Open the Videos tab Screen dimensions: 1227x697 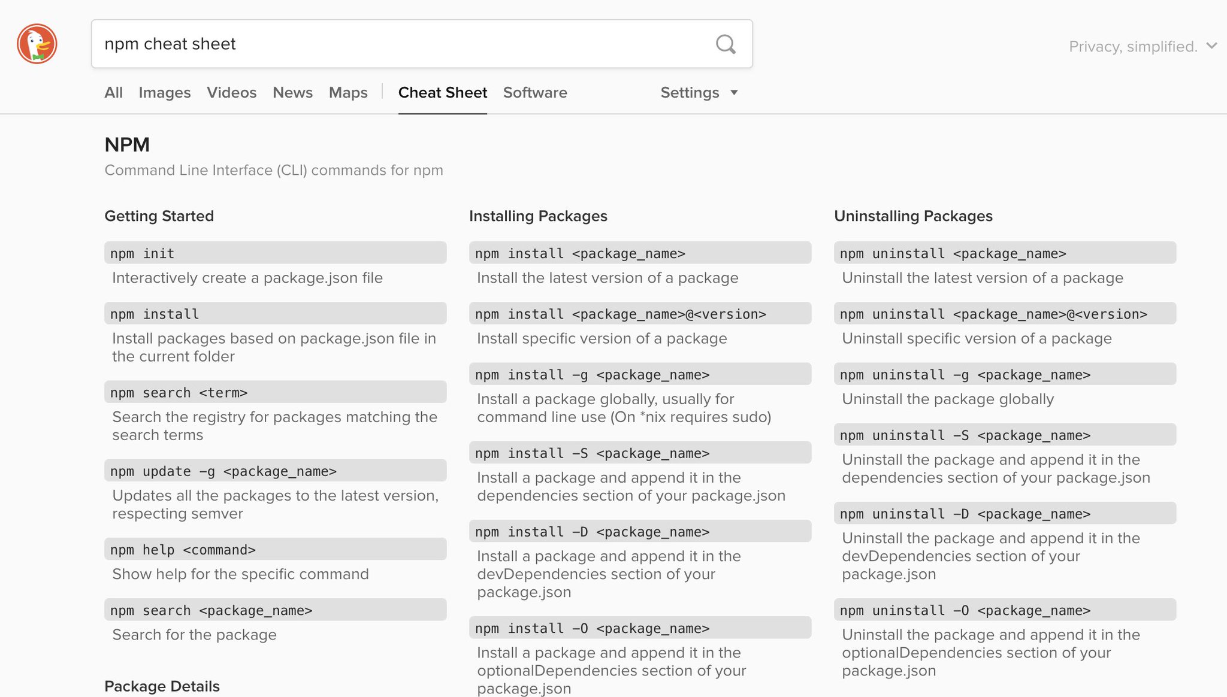pos(231,92)
